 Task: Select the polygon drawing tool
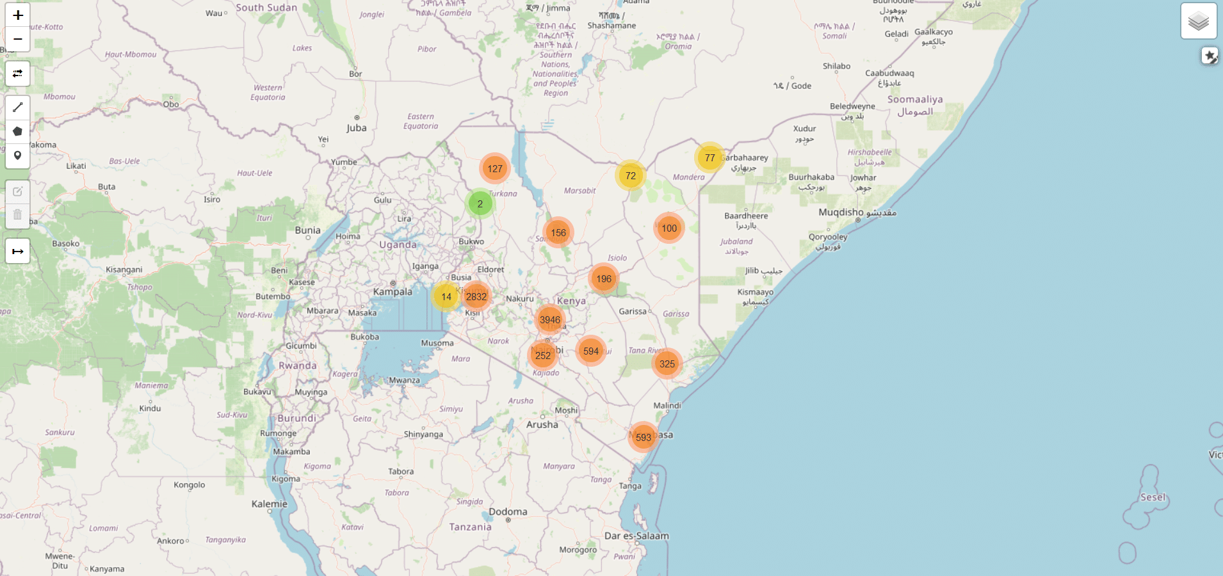click(x=17, y=131)
